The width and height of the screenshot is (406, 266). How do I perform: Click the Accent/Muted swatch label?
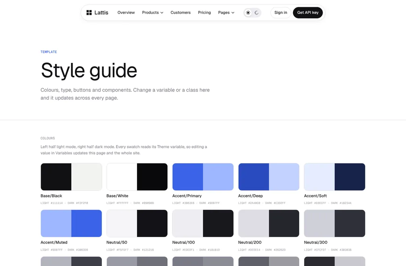(x=54, y=243)
